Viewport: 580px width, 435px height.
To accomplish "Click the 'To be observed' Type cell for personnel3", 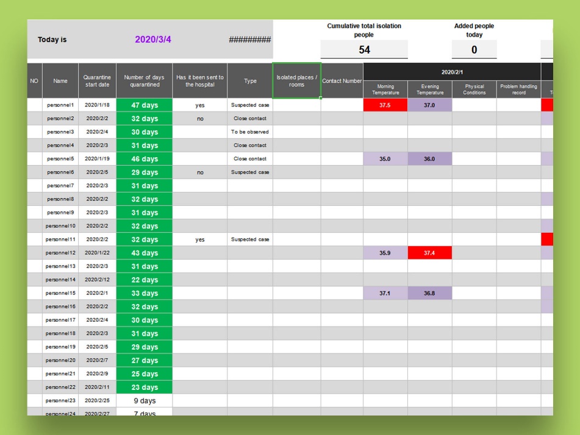I will [x=249, y=132].
